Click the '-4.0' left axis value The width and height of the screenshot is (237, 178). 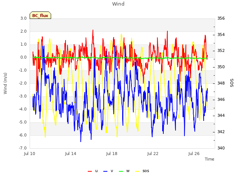click(23, 109)
